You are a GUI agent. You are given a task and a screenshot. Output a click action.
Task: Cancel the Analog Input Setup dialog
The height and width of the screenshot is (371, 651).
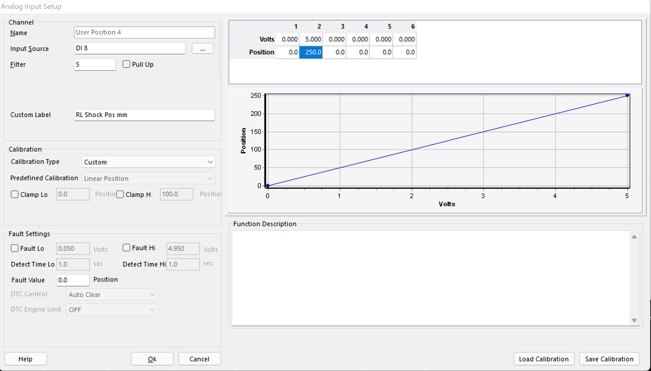(199, 359)
